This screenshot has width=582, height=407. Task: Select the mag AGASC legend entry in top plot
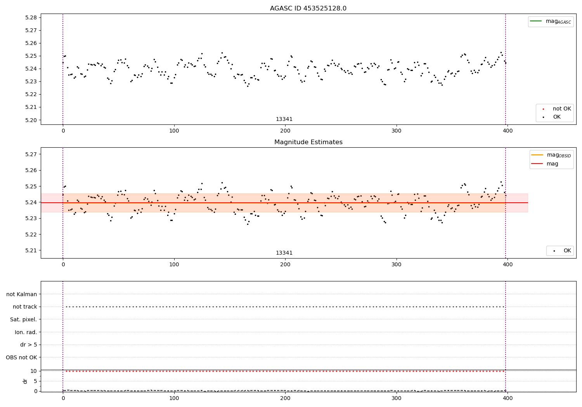tap(551, 21)
